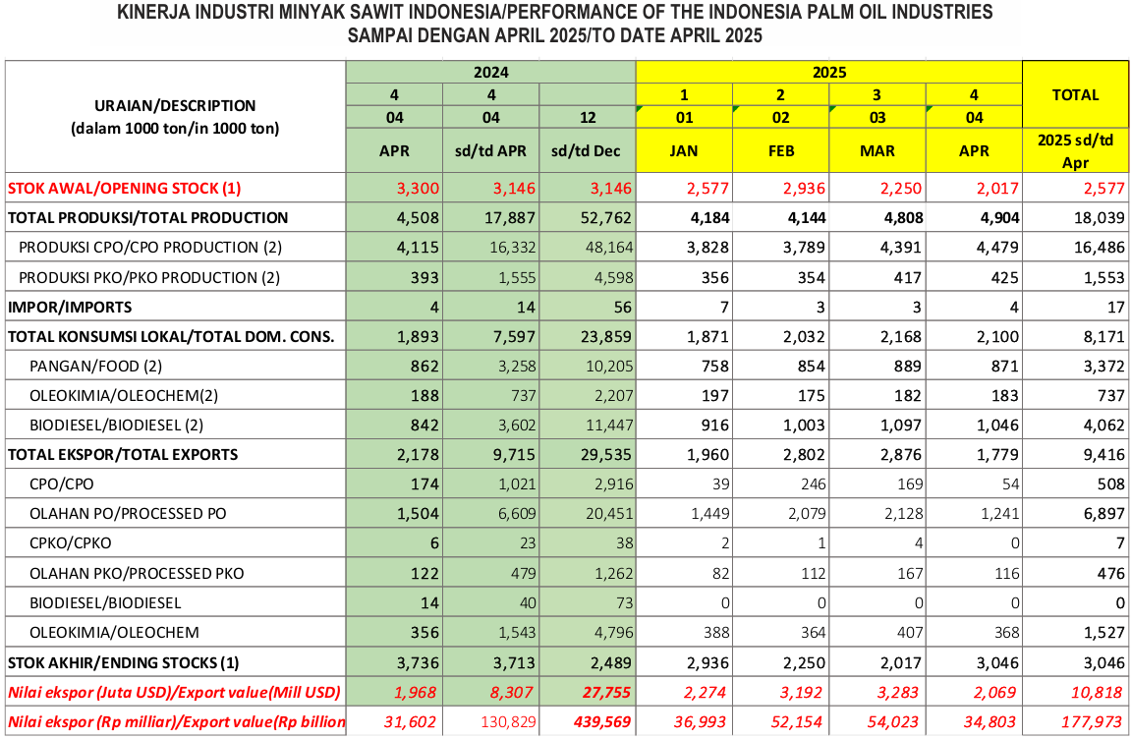Click the 'IMPOR/IMPORTS' row label
The height and width of the screenshot is (739, 1131).
click(x=70, y=308)
